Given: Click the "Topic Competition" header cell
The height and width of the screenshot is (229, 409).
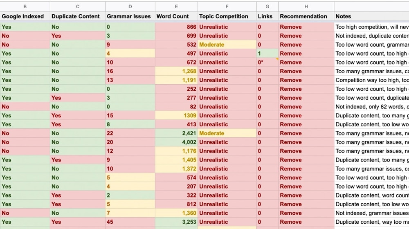Looking at the screenshot, I should 227,16.
